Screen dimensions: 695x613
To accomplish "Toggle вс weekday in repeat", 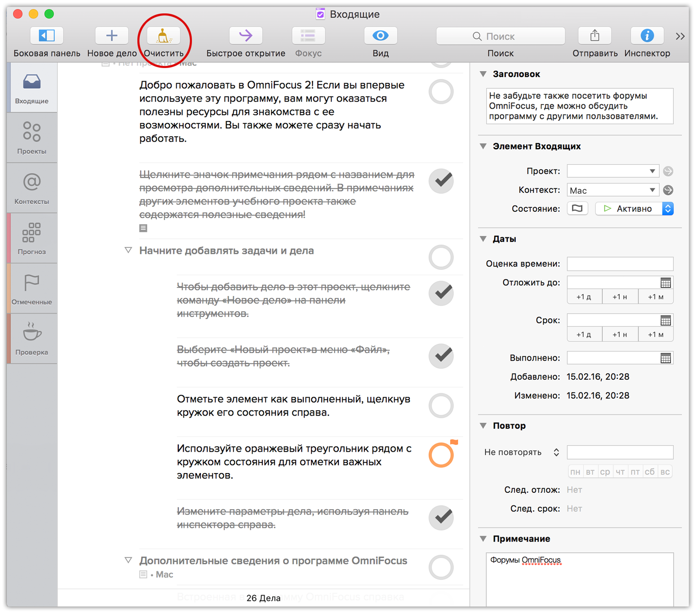I will click(x=665, y=472).
